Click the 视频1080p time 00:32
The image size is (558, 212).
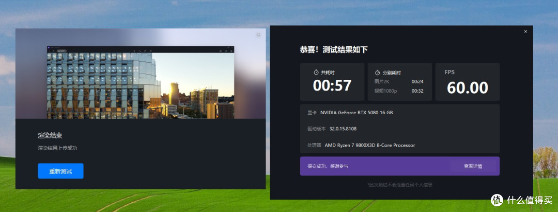(417, 91)
